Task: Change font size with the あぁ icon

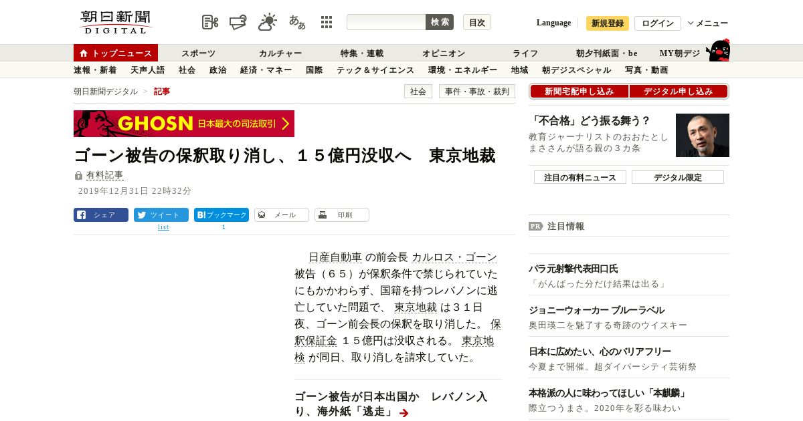Action: pyautogui.click(x=297, y=22)
